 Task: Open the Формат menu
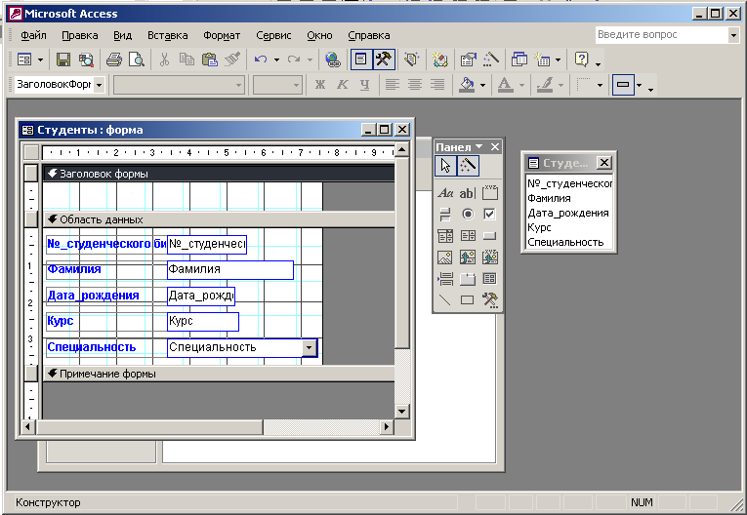click(x=222, y=35)
